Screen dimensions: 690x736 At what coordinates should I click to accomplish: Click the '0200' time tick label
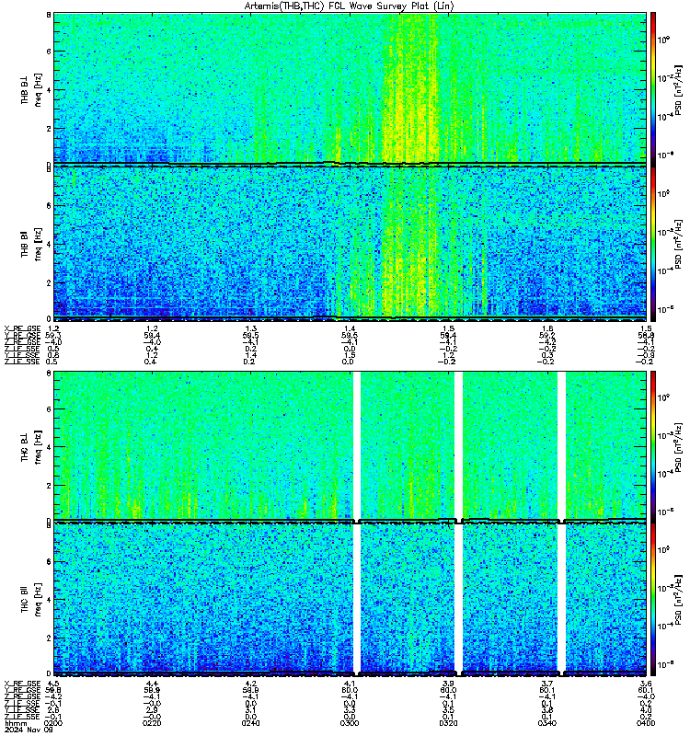tap(52, 723)
